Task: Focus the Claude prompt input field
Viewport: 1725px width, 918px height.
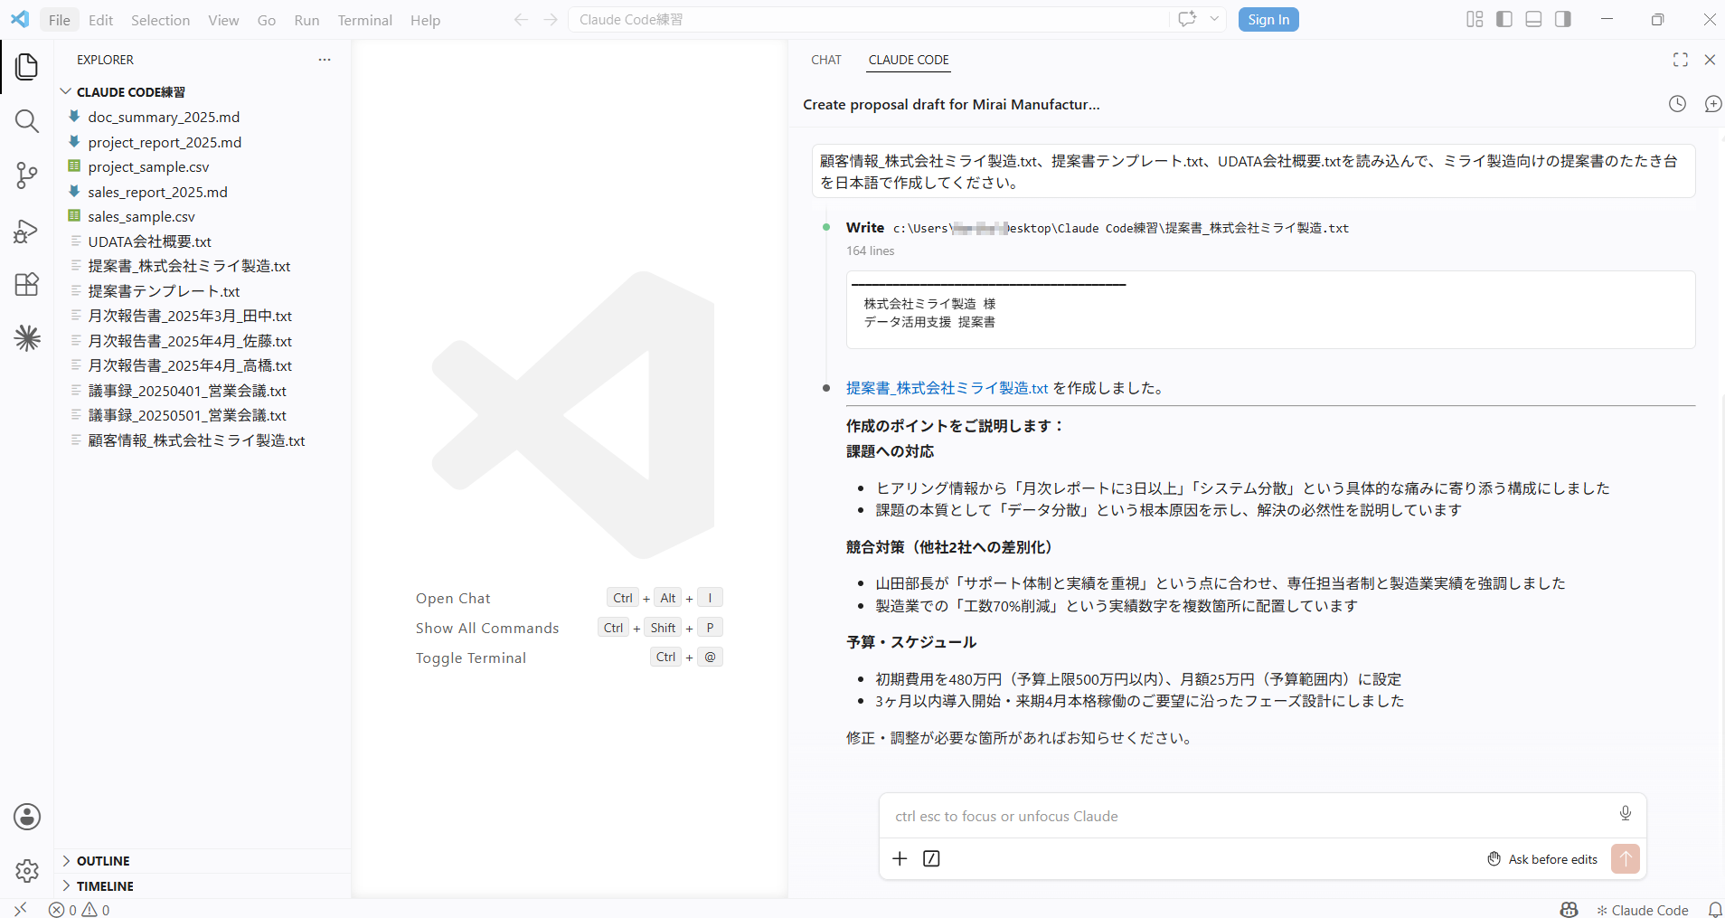Action: (x=1248, y=816)
